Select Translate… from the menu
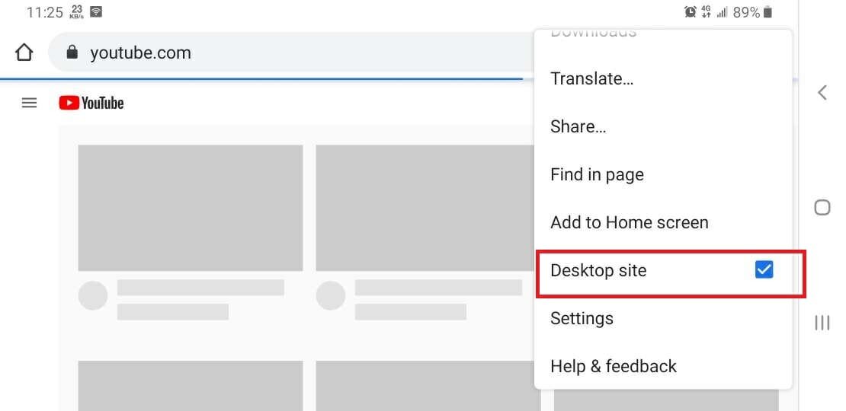846x411 pixels. [x=591, y=78]
